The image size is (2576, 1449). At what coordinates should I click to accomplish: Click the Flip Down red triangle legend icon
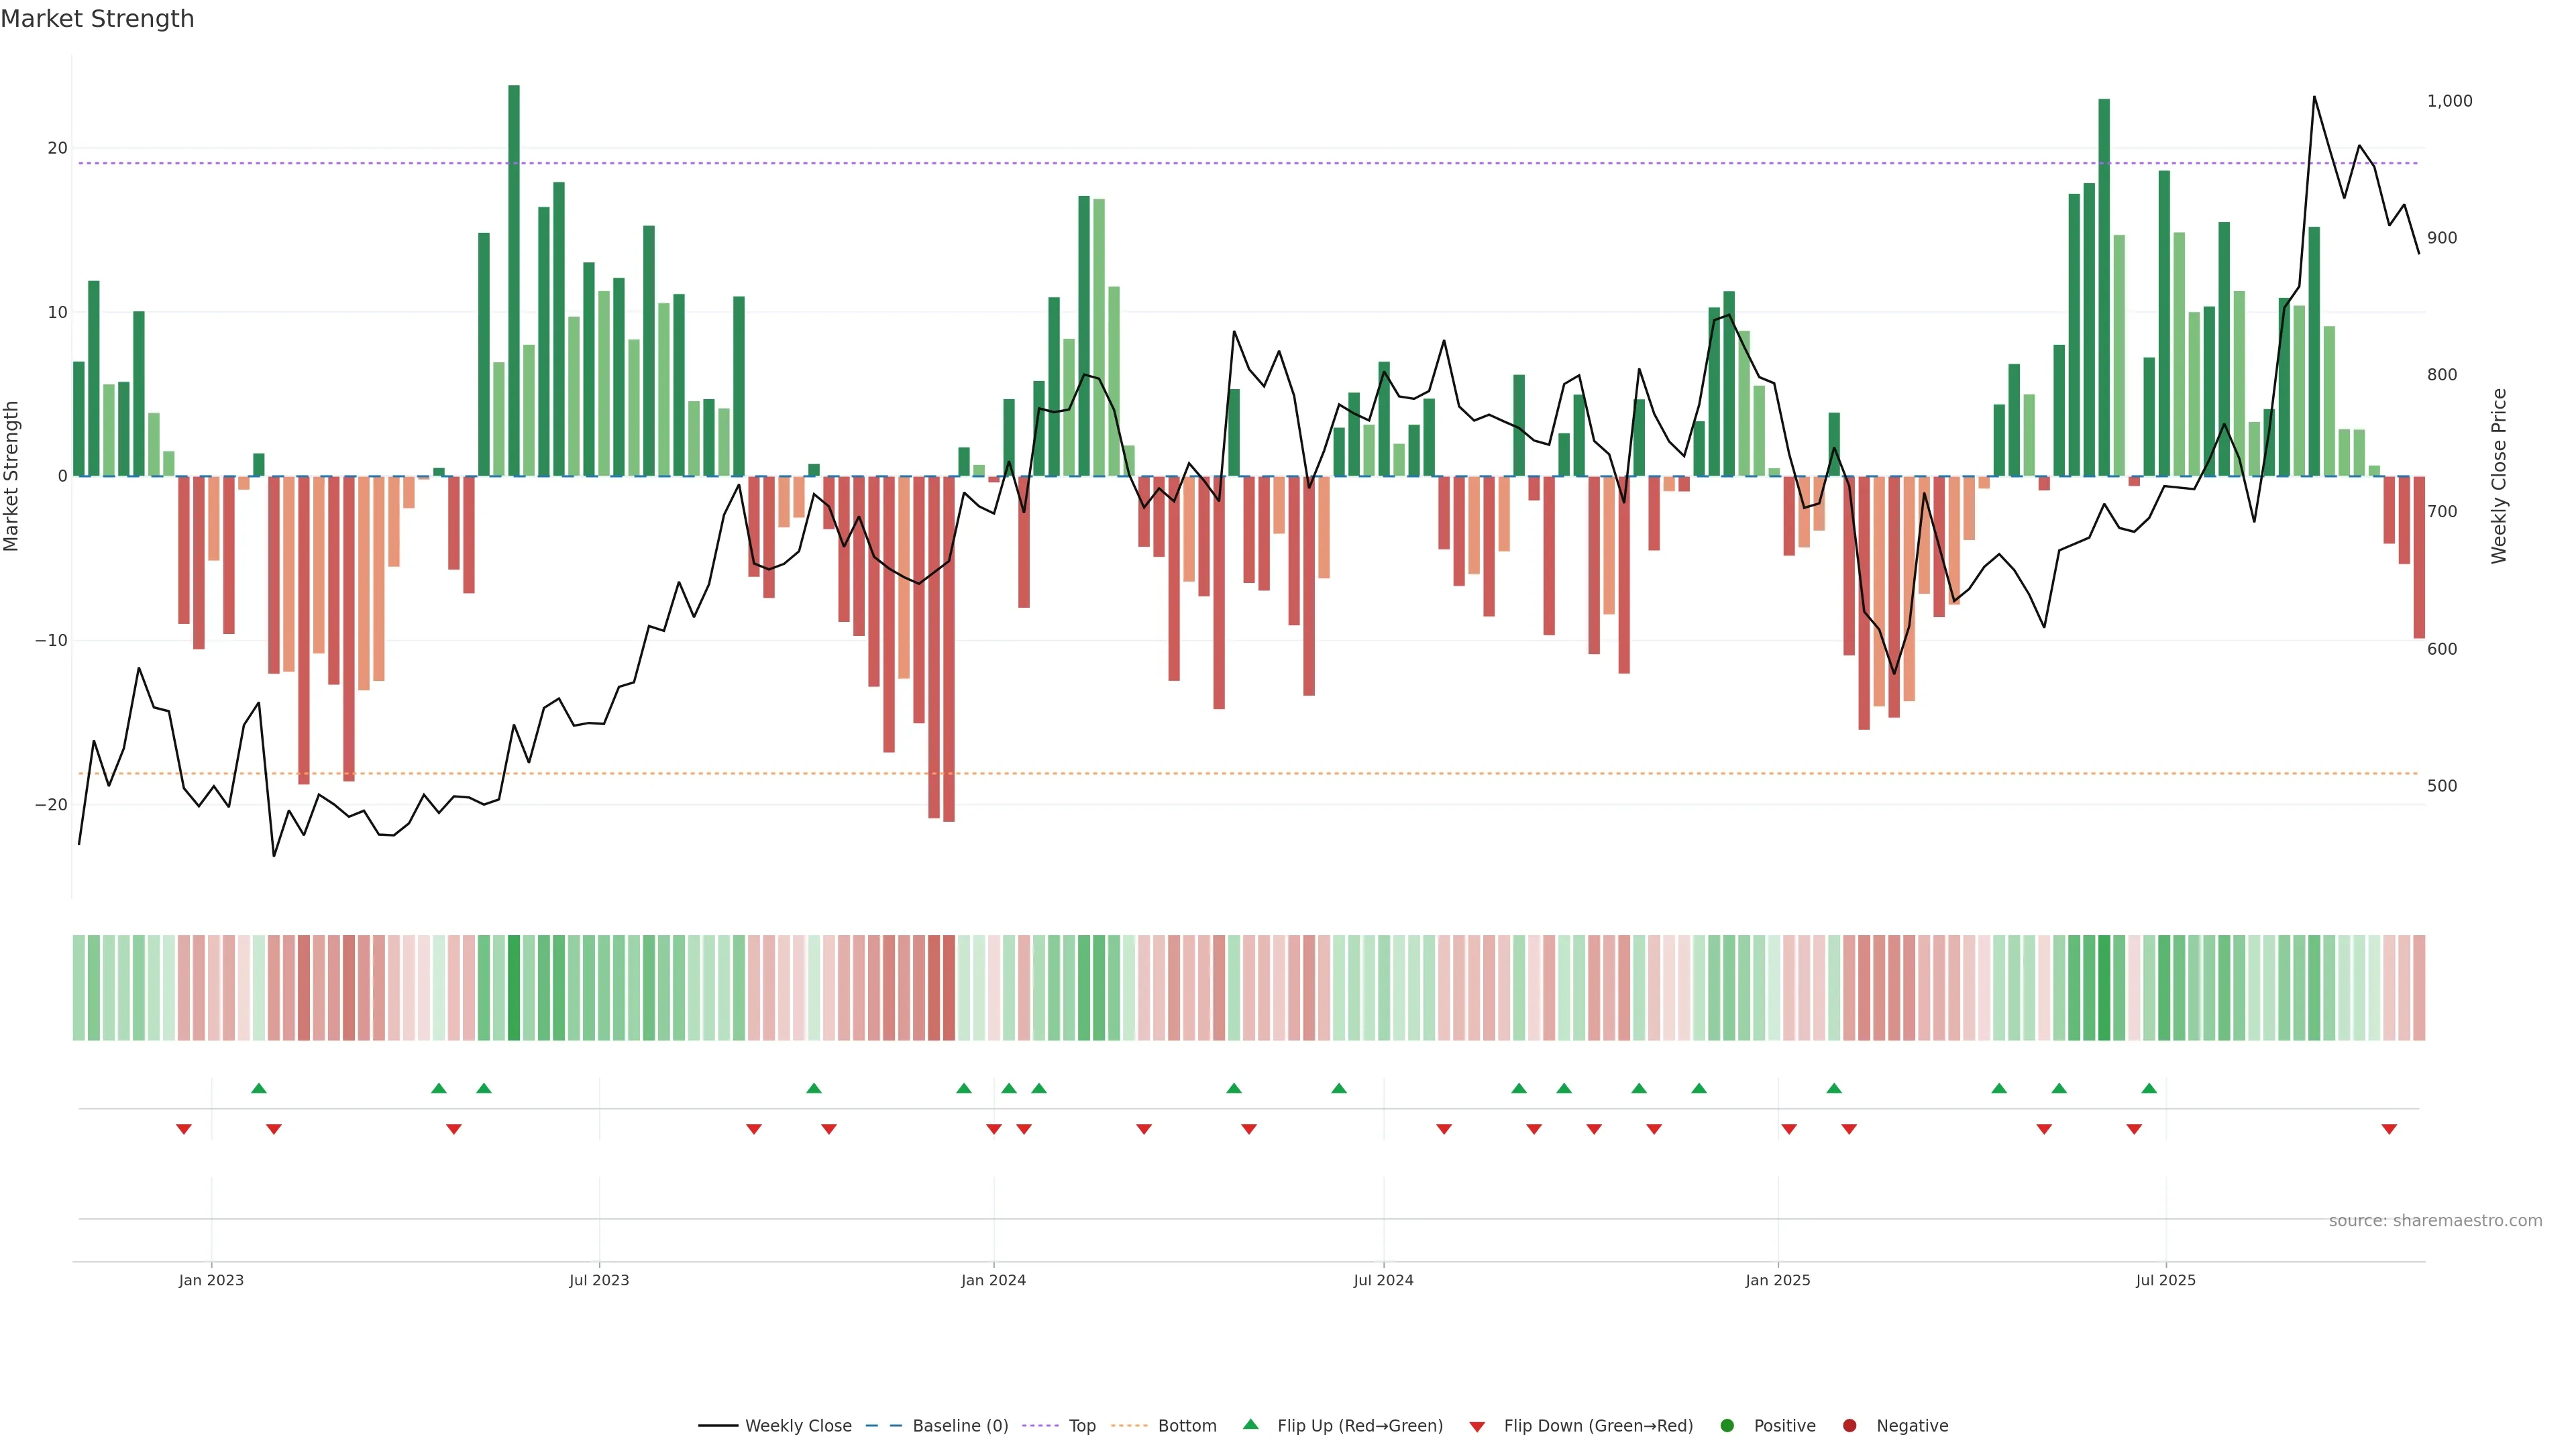coord(1477,1426)
